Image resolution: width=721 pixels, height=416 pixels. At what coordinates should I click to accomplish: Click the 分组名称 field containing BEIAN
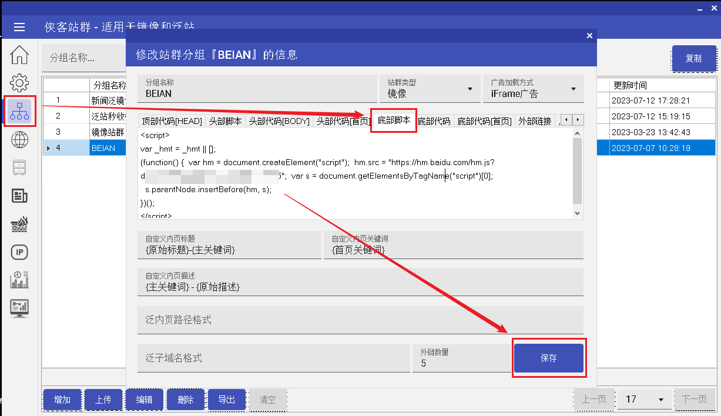[257, 88]
